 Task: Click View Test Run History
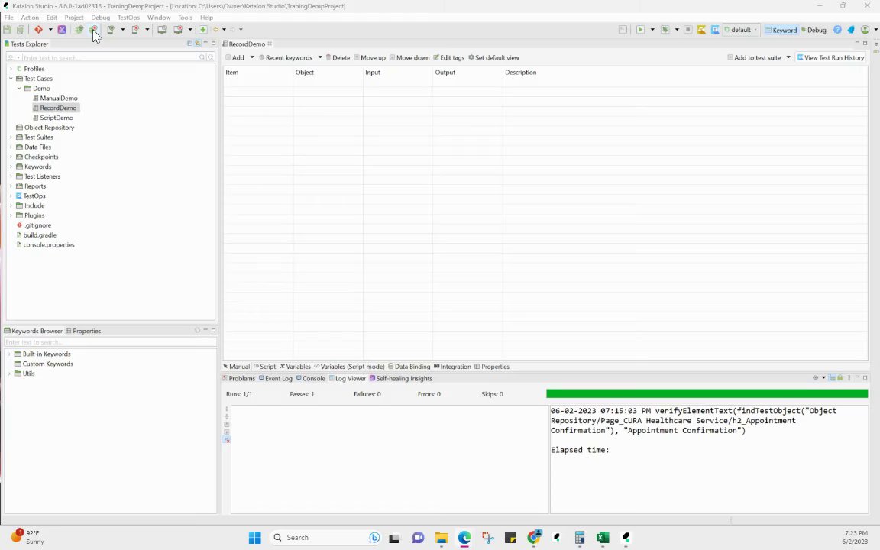coord(831,57)
